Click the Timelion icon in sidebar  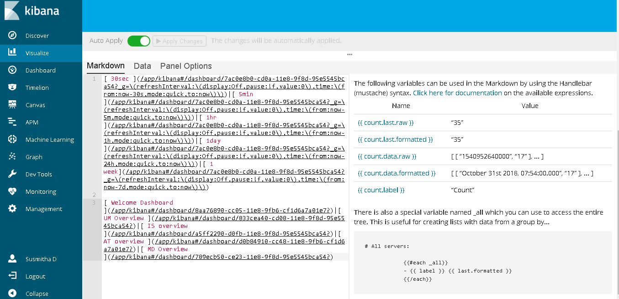12,88
